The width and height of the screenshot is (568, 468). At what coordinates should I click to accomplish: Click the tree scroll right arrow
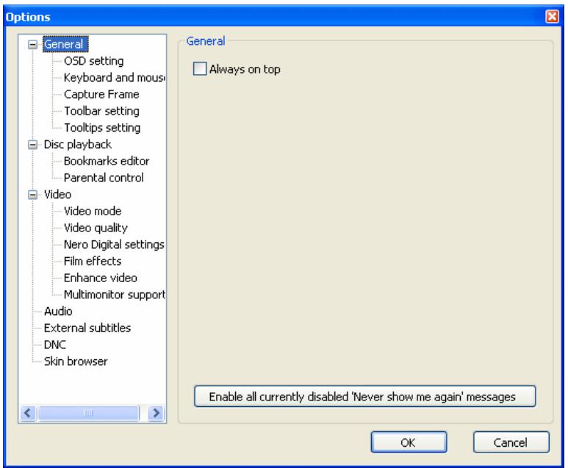156,413
